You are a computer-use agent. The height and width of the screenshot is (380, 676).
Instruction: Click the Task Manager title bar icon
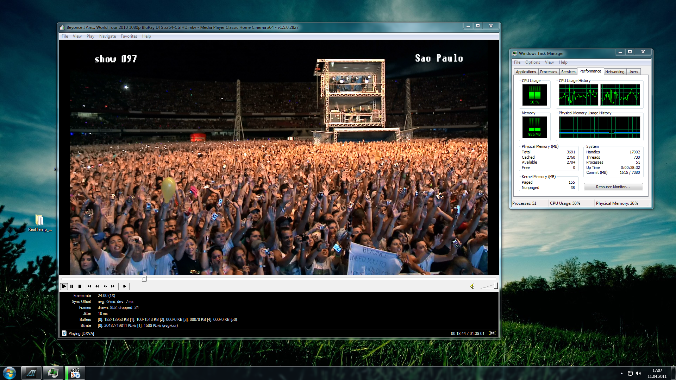click(515, 53)
